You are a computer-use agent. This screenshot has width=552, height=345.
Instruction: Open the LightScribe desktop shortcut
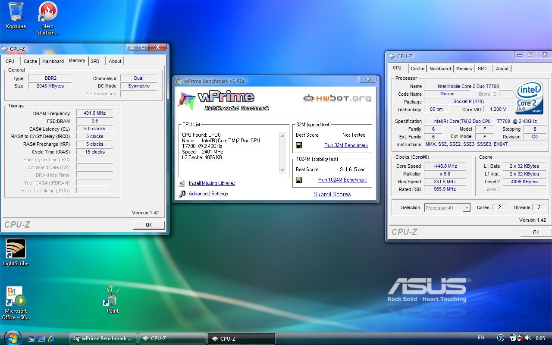click(16, 253)
